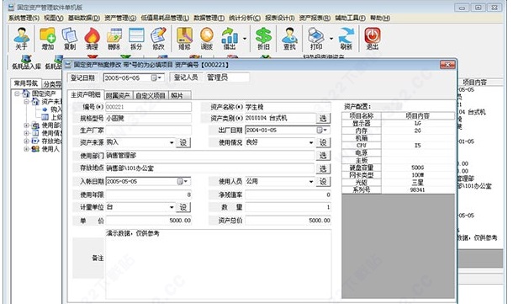The width and height of the screenshot is (513, 304).
Task: Click the 退出 (Exit) power icon
Action: coord(373,39)
